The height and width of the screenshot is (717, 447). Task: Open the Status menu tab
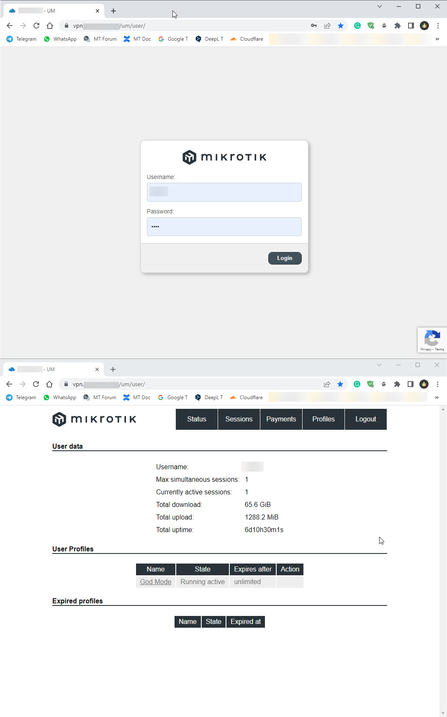coord(197,419)
